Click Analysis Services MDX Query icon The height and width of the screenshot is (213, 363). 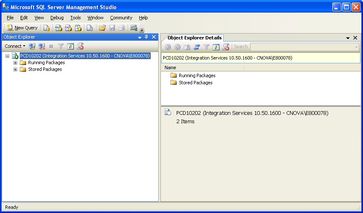tap(58, 28)
